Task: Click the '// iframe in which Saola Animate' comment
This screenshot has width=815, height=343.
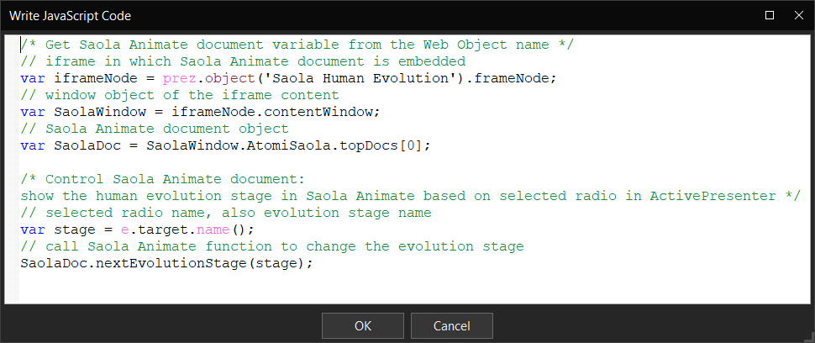Action: click(244, 61)
